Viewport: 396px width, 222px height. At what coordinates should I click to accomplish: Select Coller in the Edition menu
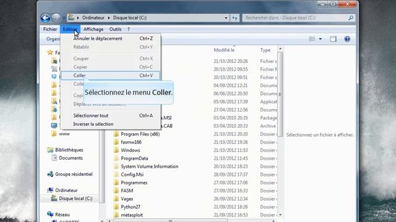point(110,75)
